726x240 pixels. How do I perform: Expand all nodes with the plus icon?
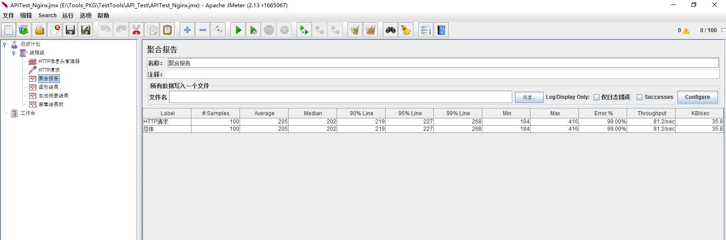pyautogui.click(x=187, y=30)
